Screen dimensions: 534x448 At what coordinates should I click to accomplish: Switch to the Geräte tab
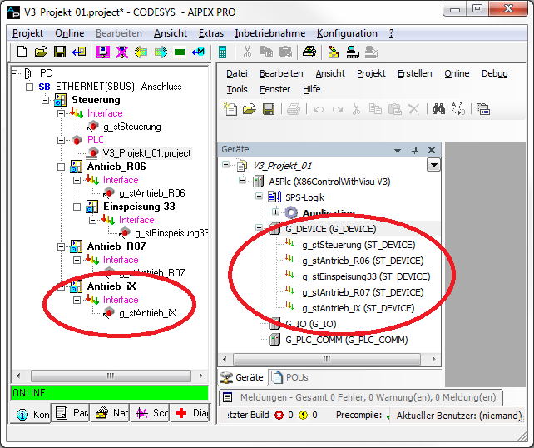(x=243, y=377)
